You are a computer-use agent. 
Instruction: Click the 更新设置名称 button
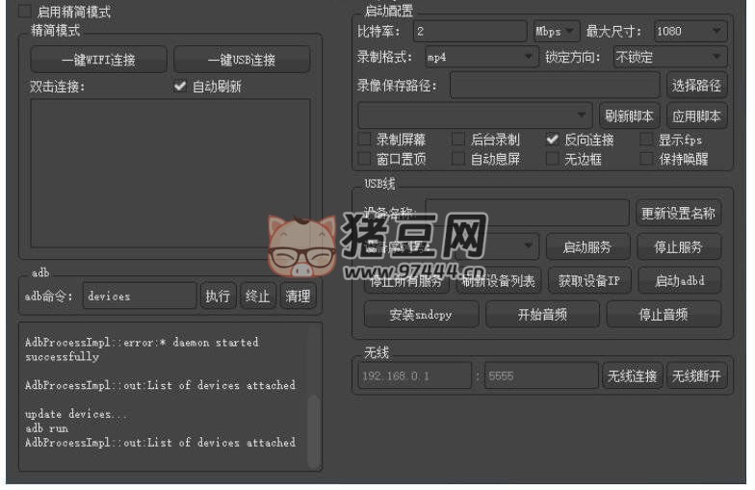pos(678,213)
